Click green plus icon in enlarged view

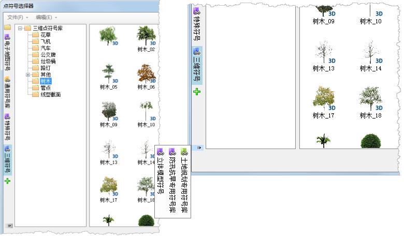tap(197, 92)
